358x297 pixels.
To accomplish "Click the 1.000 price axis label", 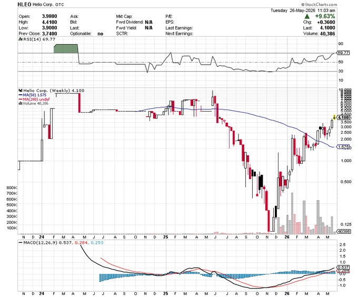I will (x=346, y=161).
